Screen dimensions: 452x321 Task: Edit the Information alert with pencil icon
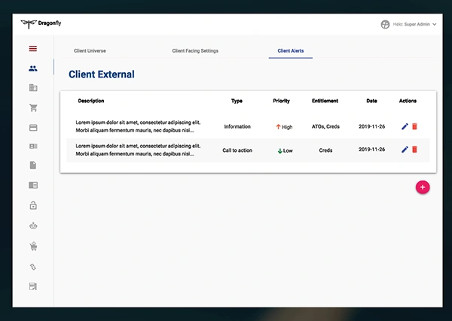[405, 126]
